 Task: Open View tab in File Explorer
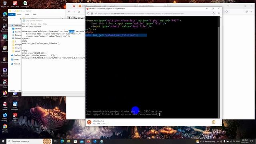tap(34, 14)
